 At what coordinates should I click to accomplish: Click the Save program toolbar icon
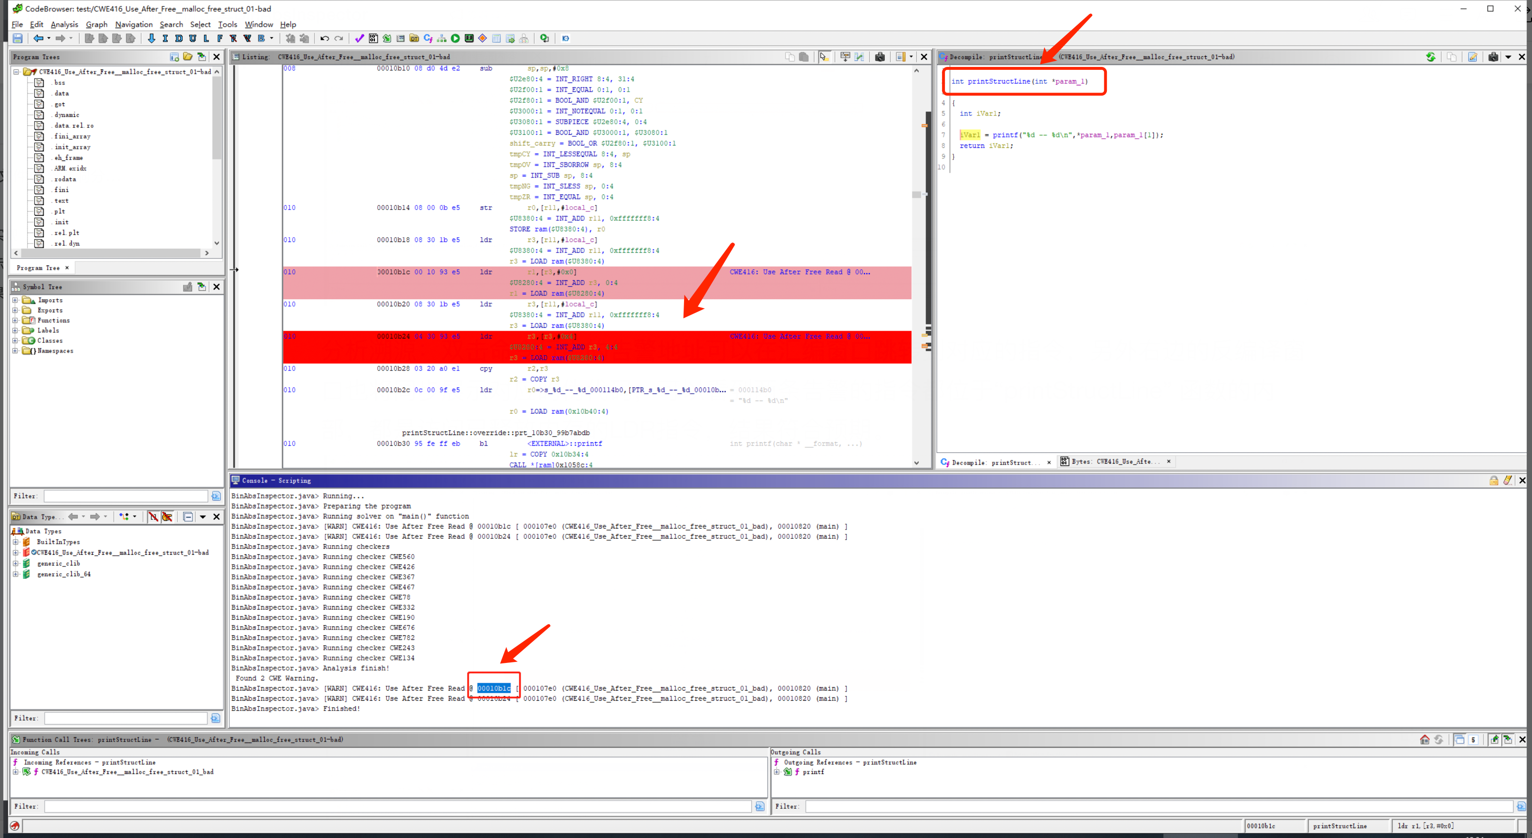click(18, 39)
